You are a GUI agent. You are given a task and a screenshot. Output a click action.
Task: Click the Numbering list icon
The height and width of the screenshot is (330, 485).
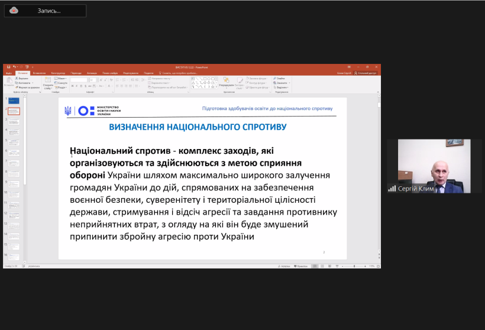(125, 80)
